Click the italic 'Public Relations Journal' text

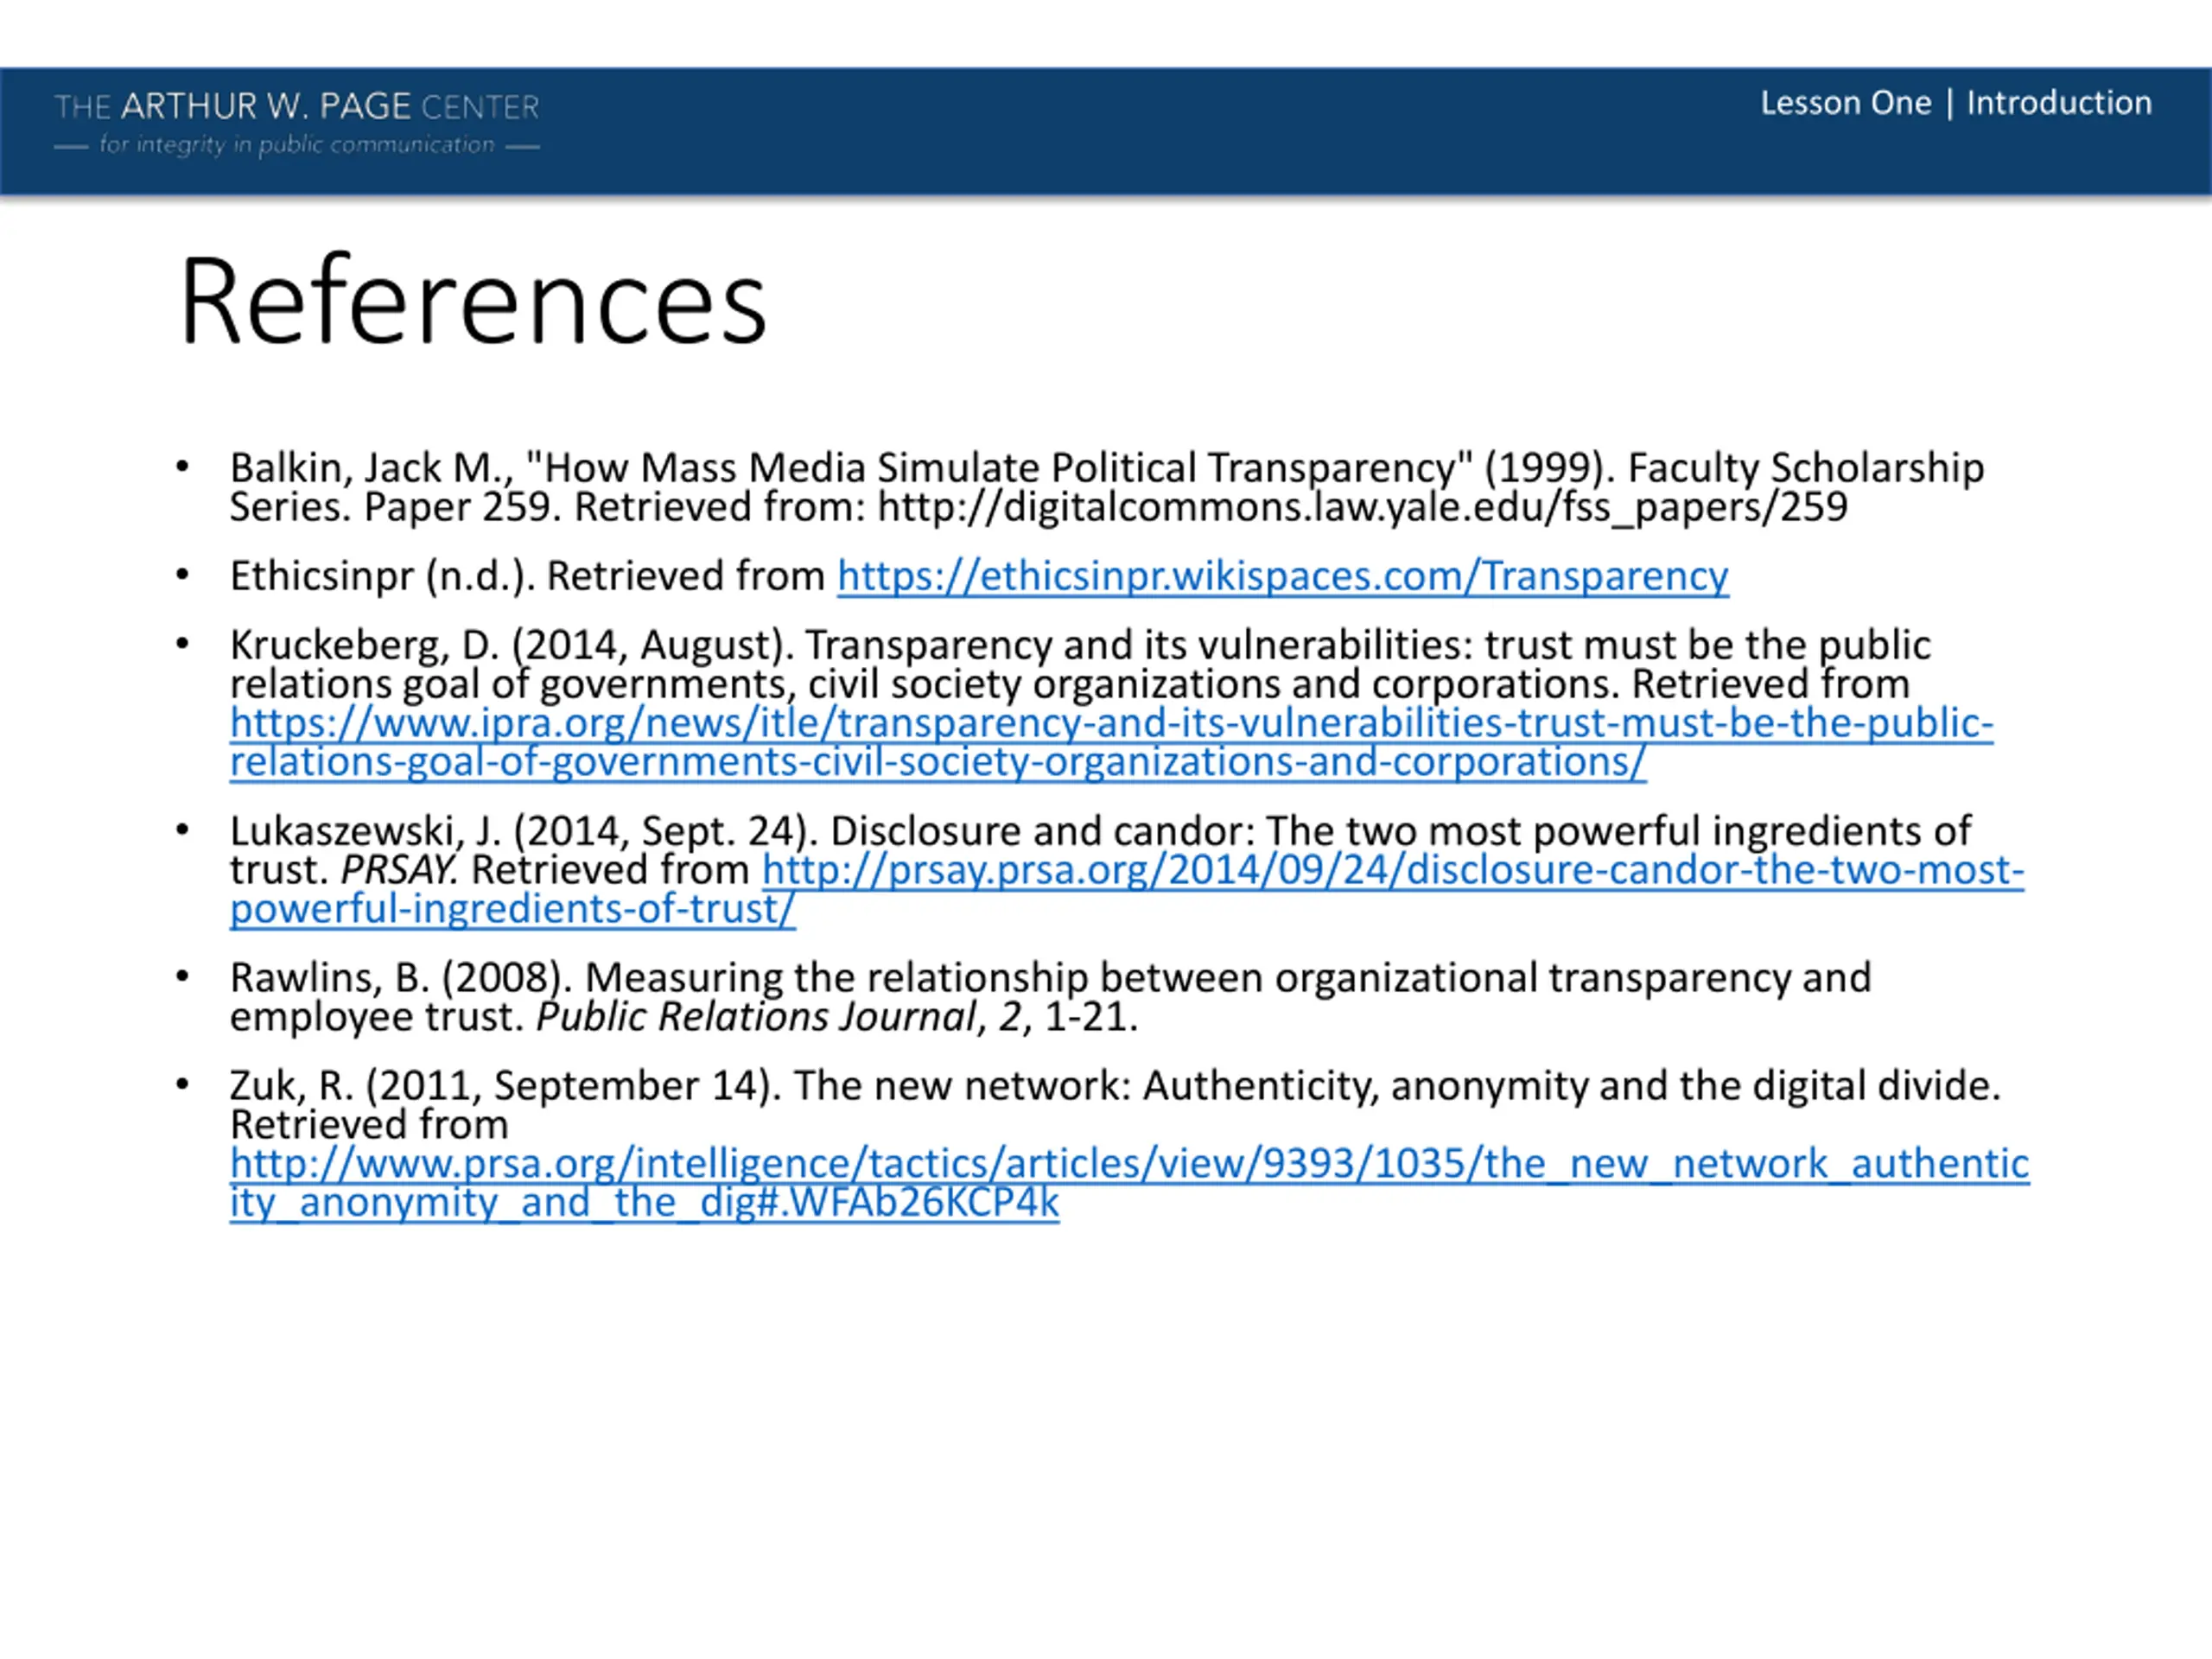(x=756, y=1017)
